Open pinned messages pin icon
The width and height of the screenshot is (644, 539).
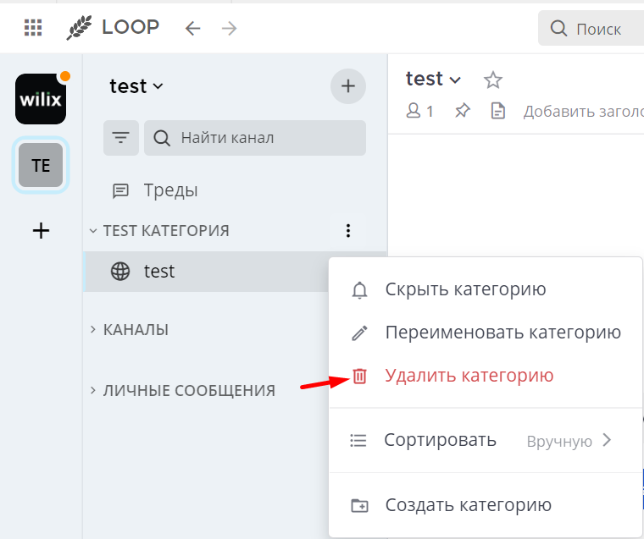462,111
